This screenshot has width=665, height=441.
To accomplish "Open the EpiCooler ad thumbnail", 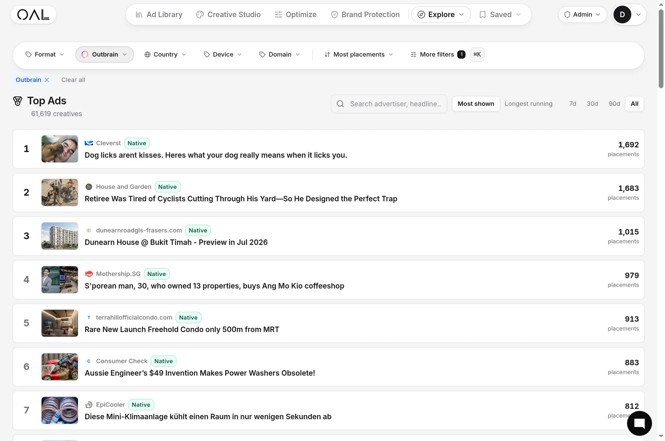I will (x=60, y=410).
